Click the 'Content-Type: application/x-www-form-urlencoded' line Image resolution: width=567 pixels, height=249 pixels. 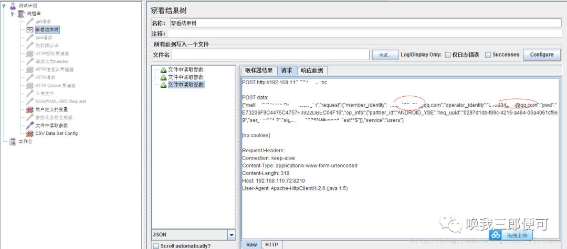tap(300, 166)
